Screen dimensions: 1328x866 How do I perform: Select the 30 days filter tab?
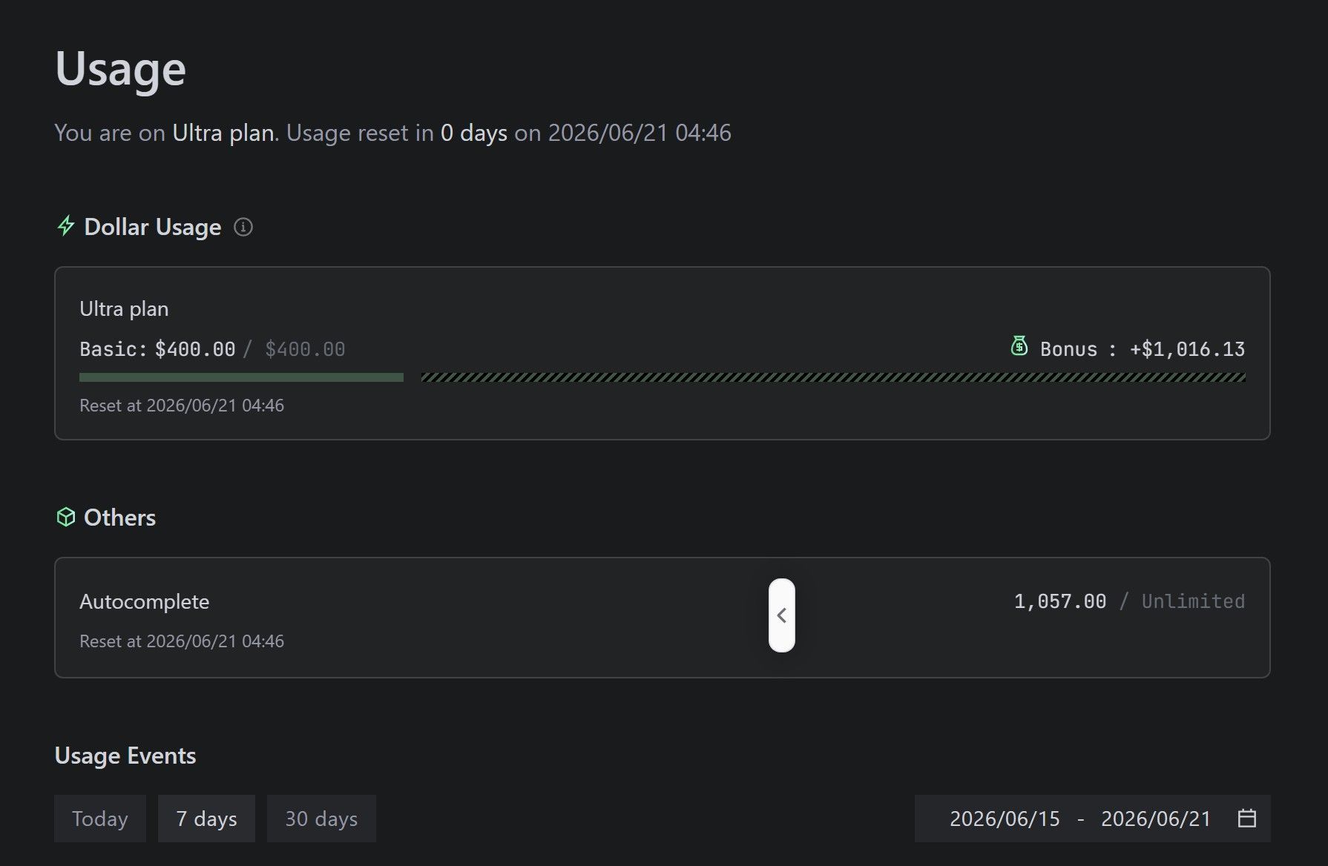[321, 819]
